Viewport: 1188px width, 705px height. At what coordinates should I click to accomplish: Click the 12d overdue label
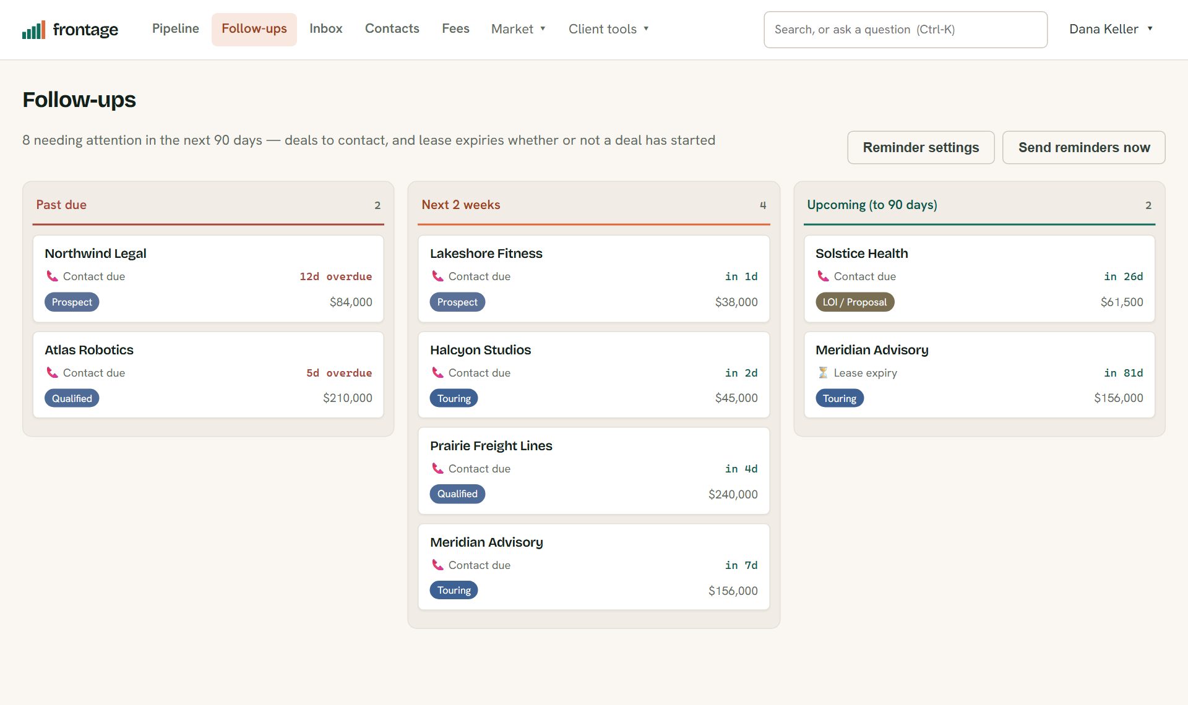tap(336, 276)
